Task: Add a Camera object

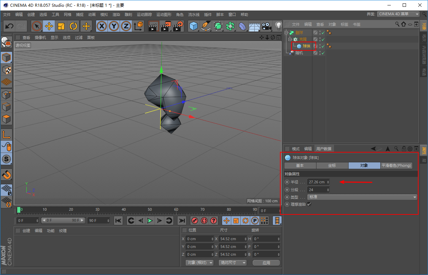Action: 267,26
